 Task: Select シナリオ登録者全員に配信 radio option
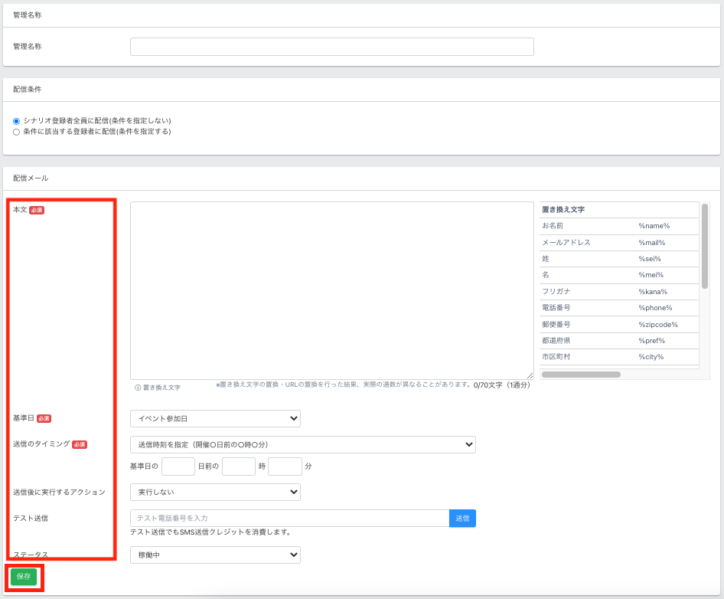tap(16, 121)
